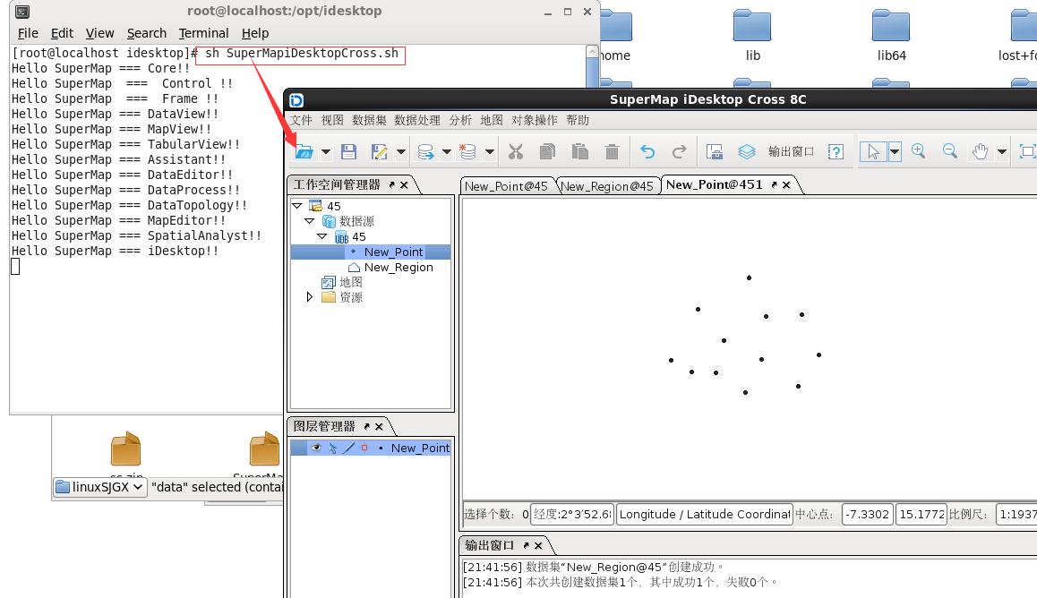Open dropdown beside select pointer tool
The image size is (1037, 598).
tap(895, 151)
